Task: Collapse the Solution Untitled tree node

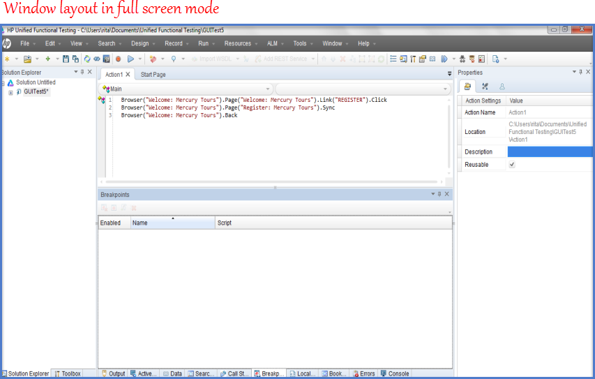Action: [x=3, y=83]
